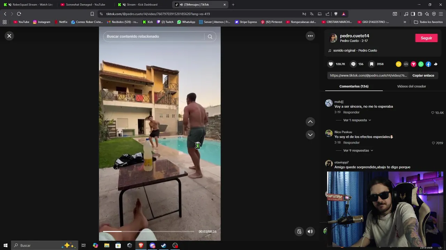
Task: Open the bookmark apps grid icon
Action: click(5, 22)
